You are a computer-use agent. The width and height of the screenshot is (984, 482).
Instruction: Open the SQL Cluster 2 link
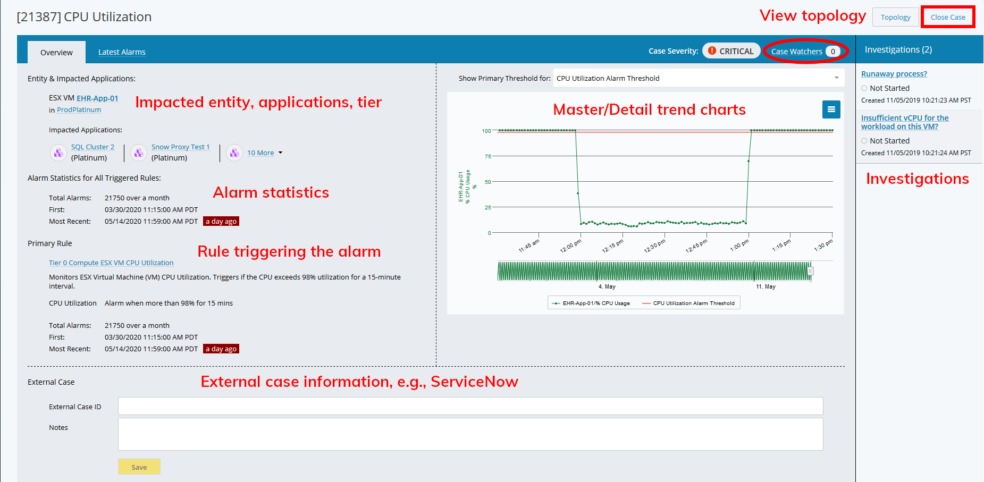[x=92, y=147]
